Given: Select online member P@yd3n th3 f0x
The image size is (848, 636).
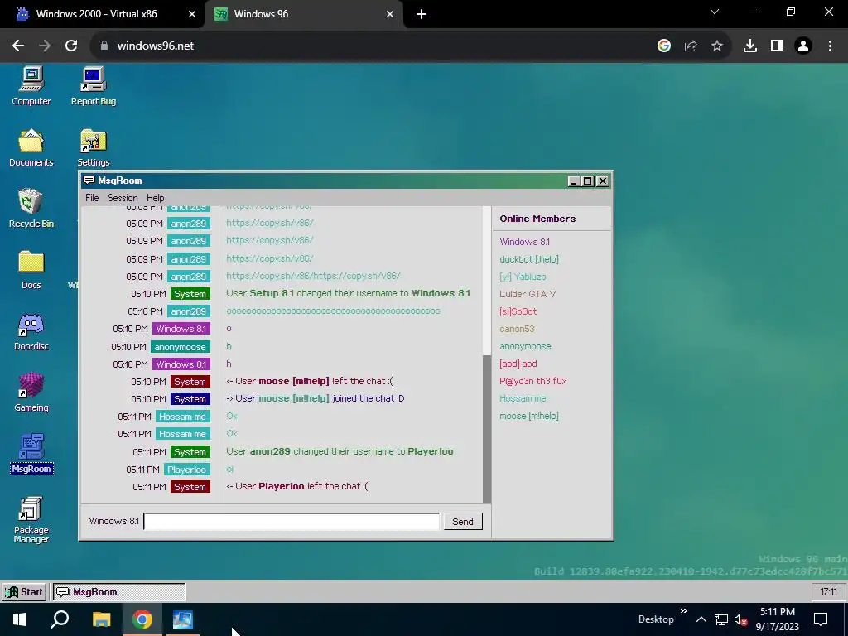Looking at the screenshot, I should pyautogui.click(x=532, y=381).
